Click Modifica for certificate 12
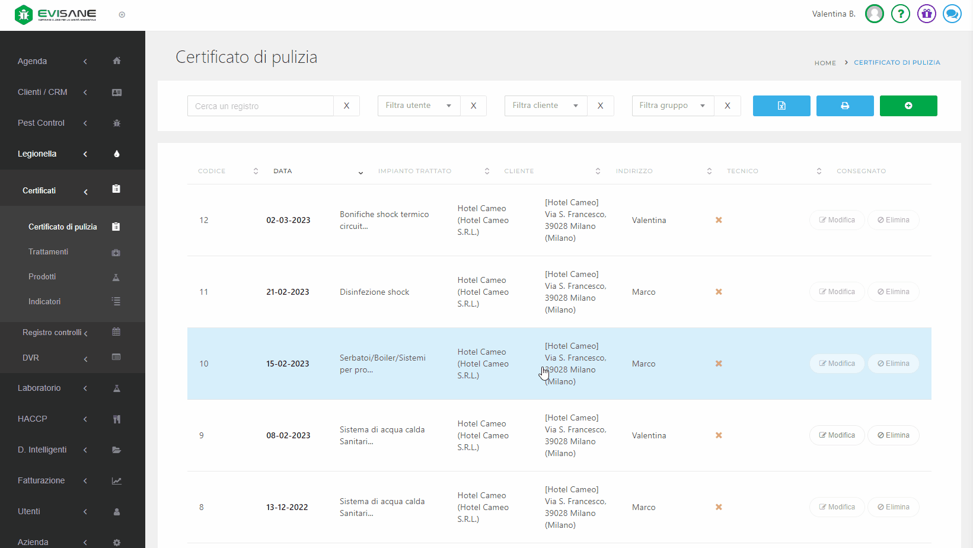Image resolution: width=973 pixels, height=548 pixels. coord(837,220)
